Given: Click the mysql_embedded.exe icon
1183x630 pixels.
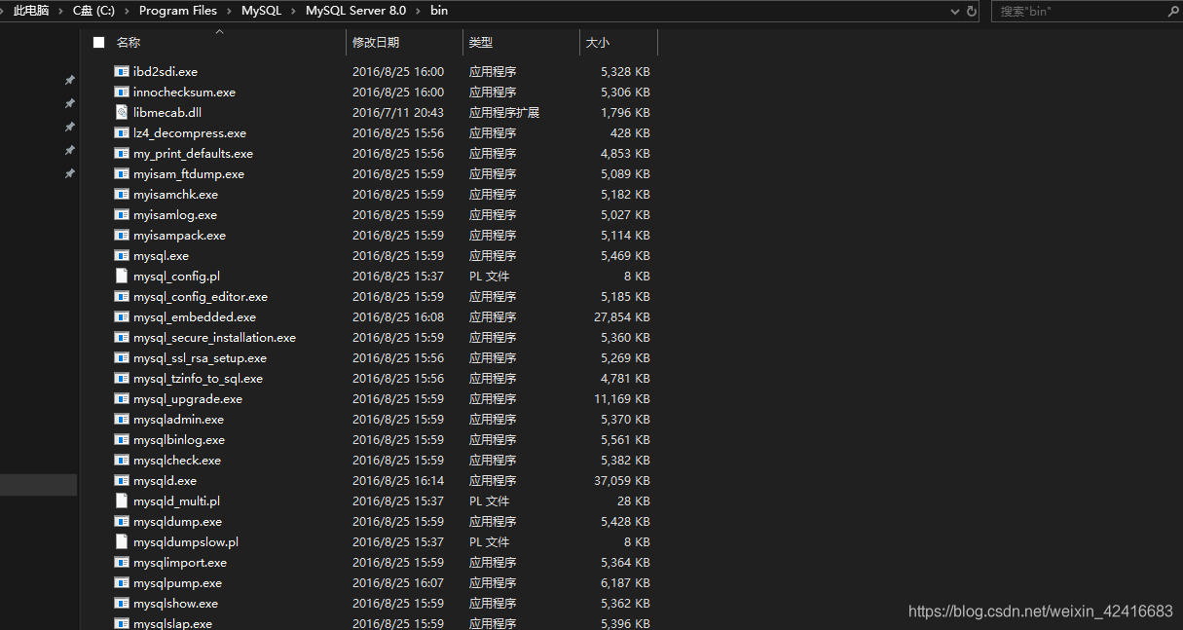Looking at the screenshot, I should click(x=122, y=316).
